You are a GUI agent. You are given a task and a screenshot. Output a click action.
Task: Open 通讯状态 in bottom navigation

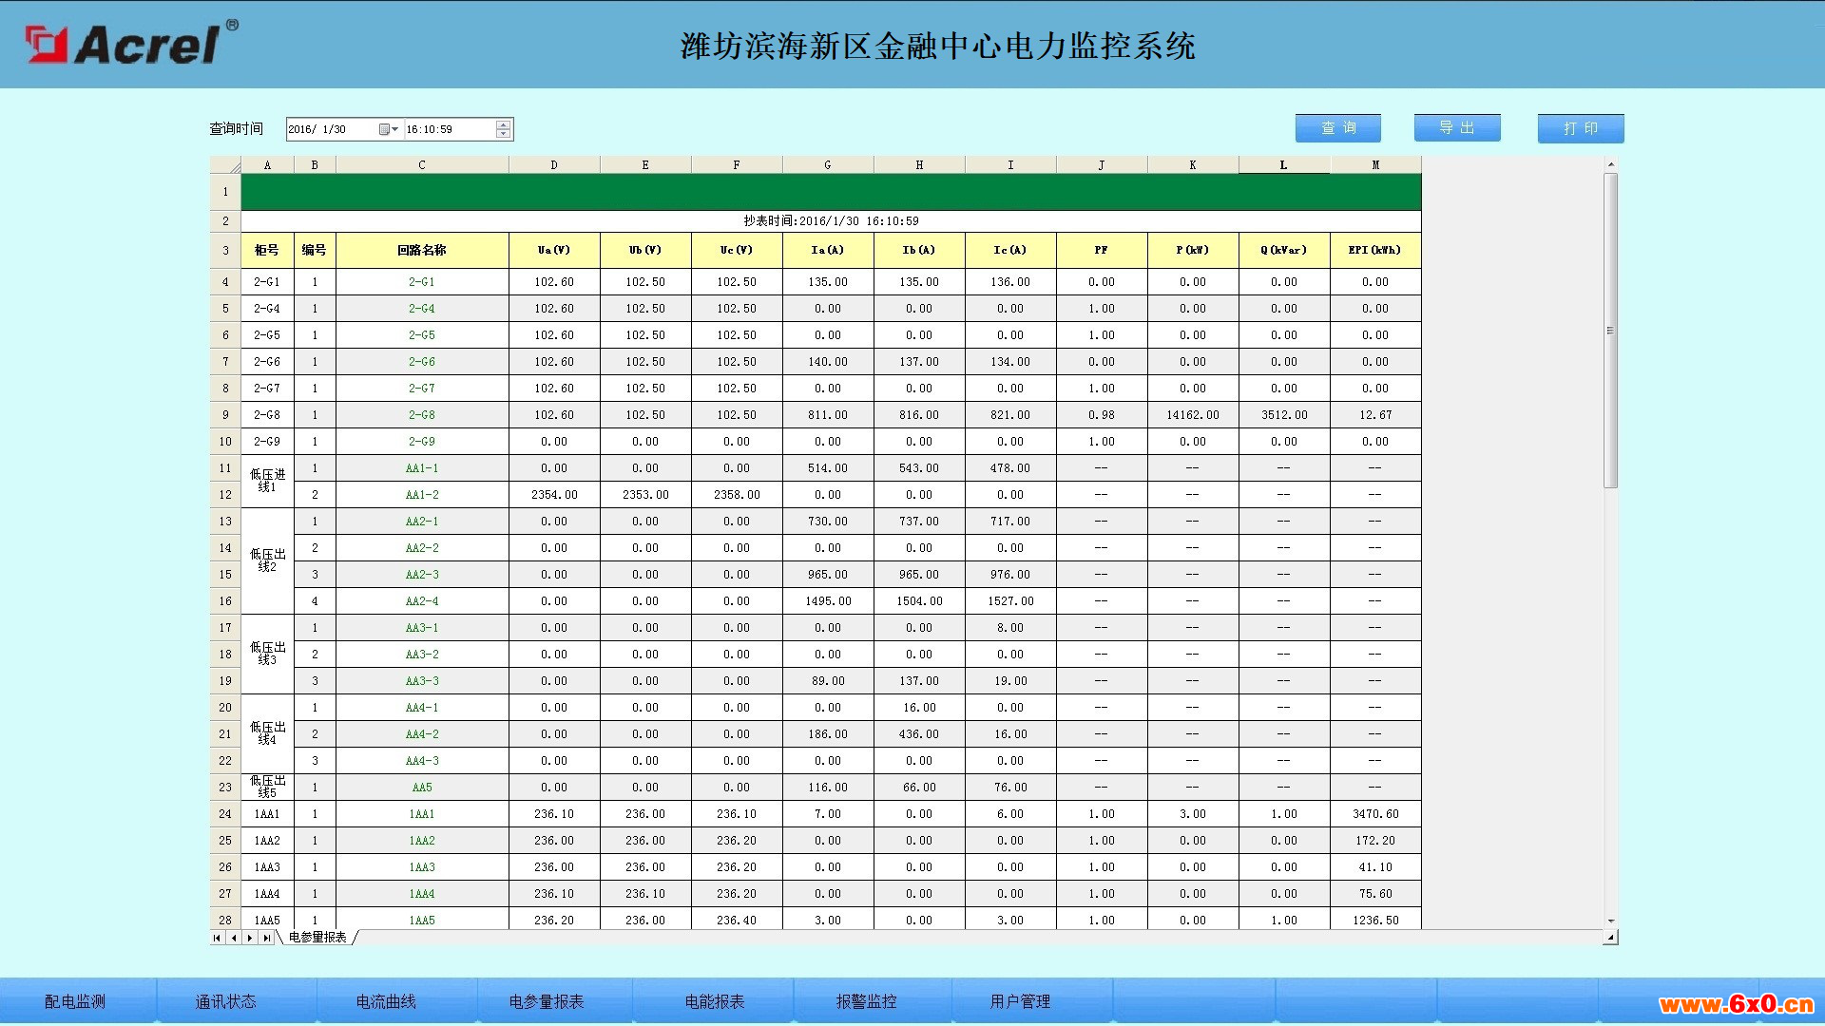click(x=225, y=1001)
